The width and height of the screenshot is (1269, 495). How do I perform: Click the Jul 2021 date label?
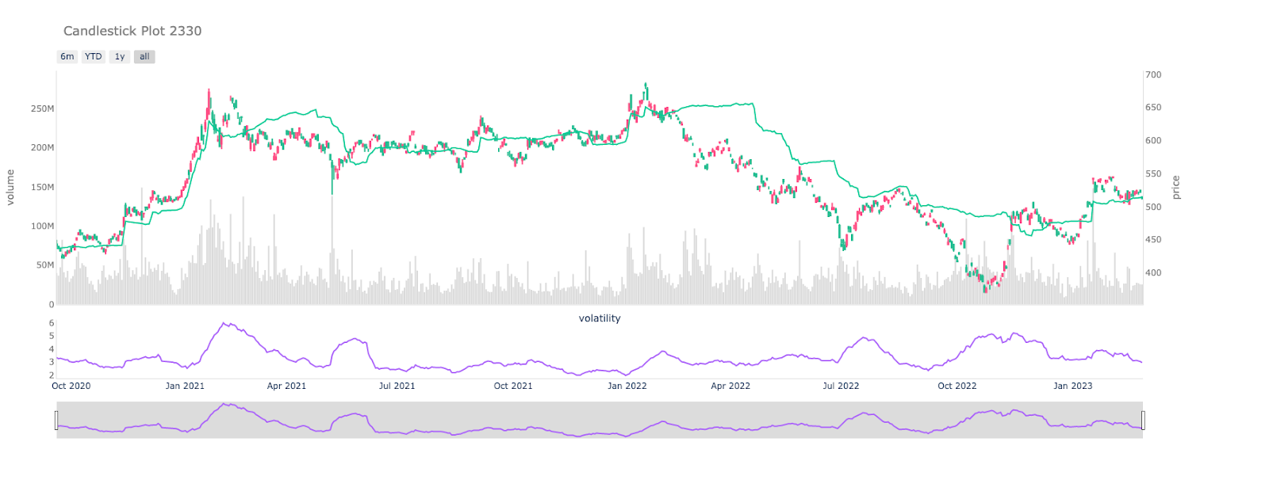coord(397,386)
